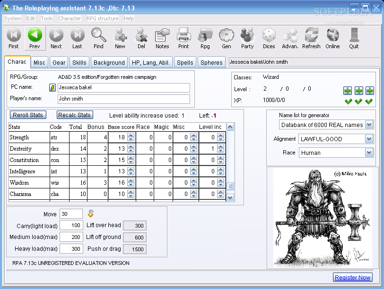Open the Tools menu
This screenshot has height=289, width=384.
point(47,18)
